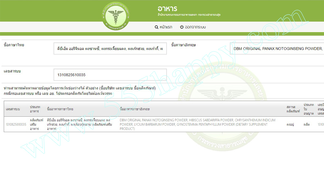Click the สถานะผลิตภัณฑ์ column header
The height and width of the screenshot is (181, 324).
coord(293,109)
